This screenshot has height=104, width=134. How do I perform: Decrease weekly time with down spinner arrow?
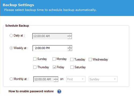70,50
